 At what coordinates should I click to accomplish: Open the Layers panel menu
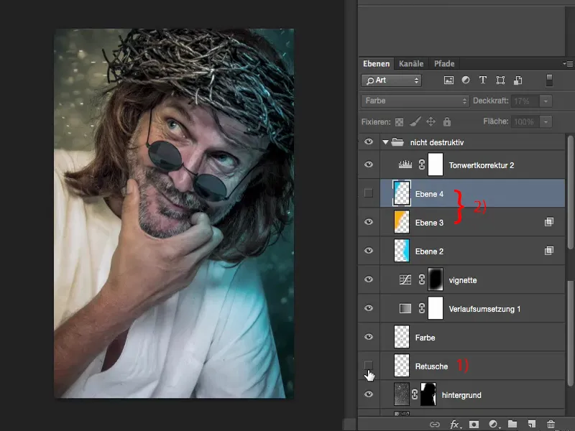[x=569, y=63]
